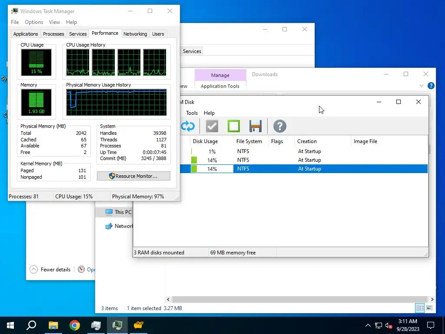Click the right arrow of File Explorer's horizontal scrollbar
The image size is (445, 334).
tap(432, 299)
